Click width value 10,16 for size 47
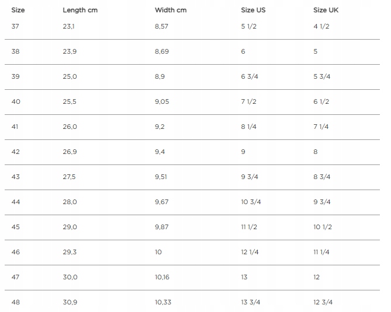The height and width of the screenshot is (312, 391). (x=162, y=277)
